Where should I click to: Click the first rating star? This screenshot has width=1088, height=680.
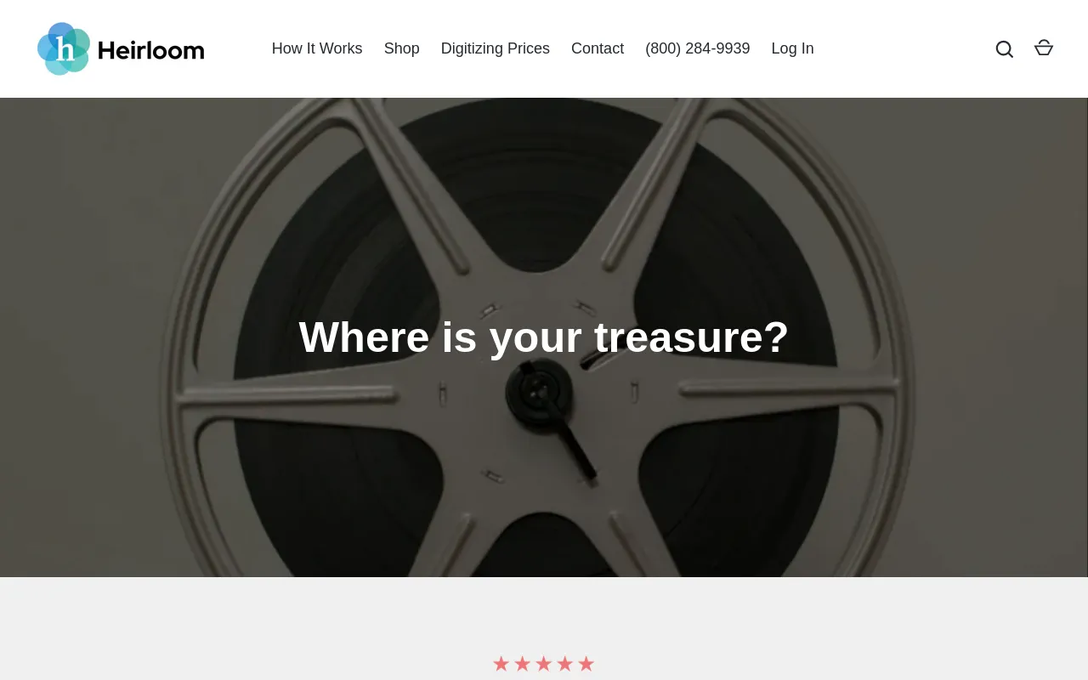pos(501,664)
